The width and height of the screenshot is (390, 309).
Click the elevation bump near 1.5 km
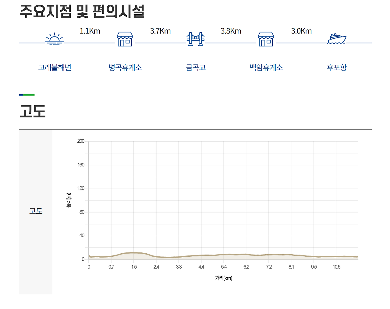point(133,253)
